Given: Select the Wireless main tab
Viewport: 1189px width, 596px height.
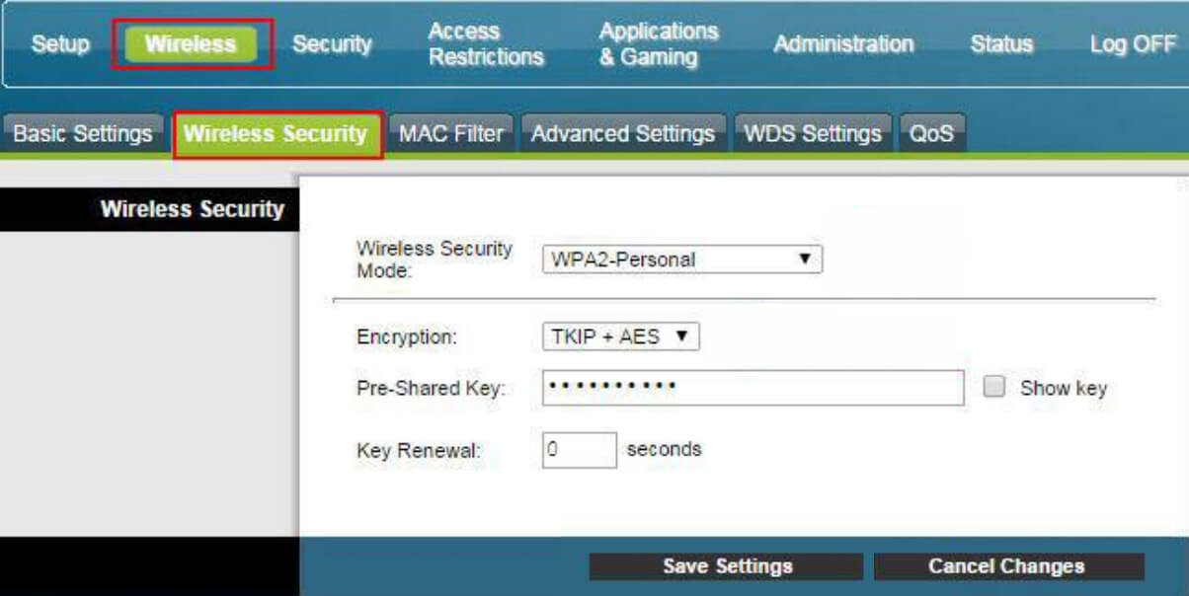Looking at the screenshot, I should pyautogui.click(x=191, y=44).
